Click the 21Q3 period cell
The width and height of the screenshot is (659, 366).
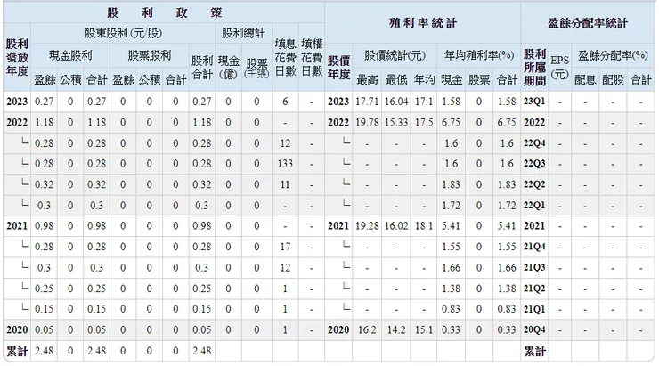tap(534, 268)
